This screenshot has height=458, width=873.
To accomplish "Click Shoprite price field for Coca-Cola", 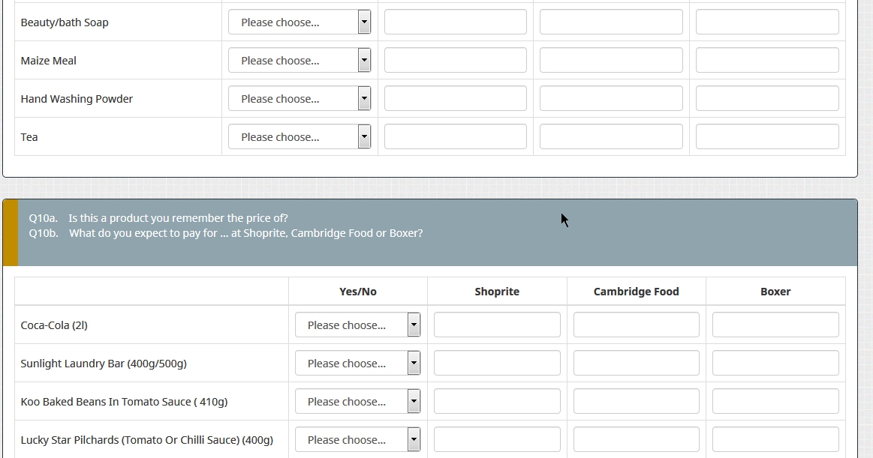I will click(497, 325).
